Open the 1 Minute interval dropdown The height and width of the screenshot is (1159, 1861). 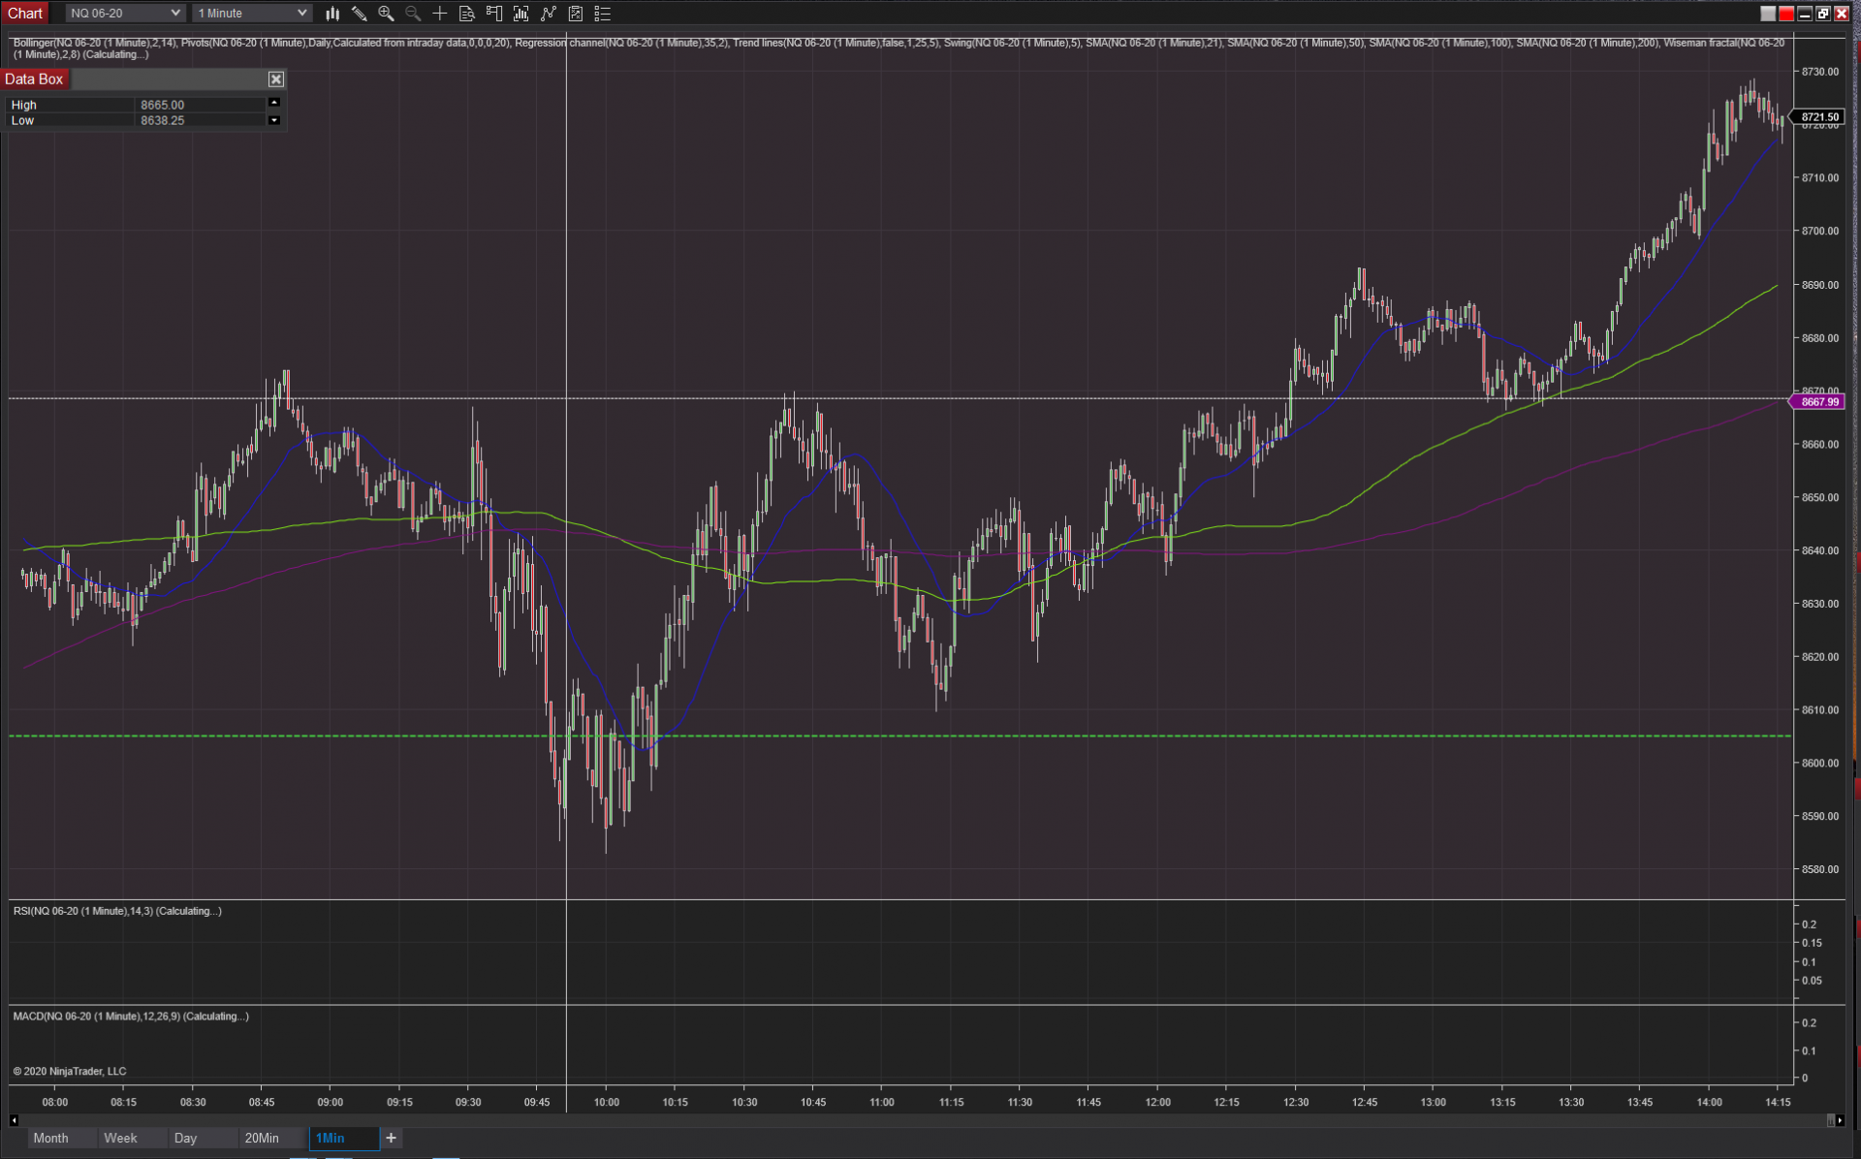point(251,14)
